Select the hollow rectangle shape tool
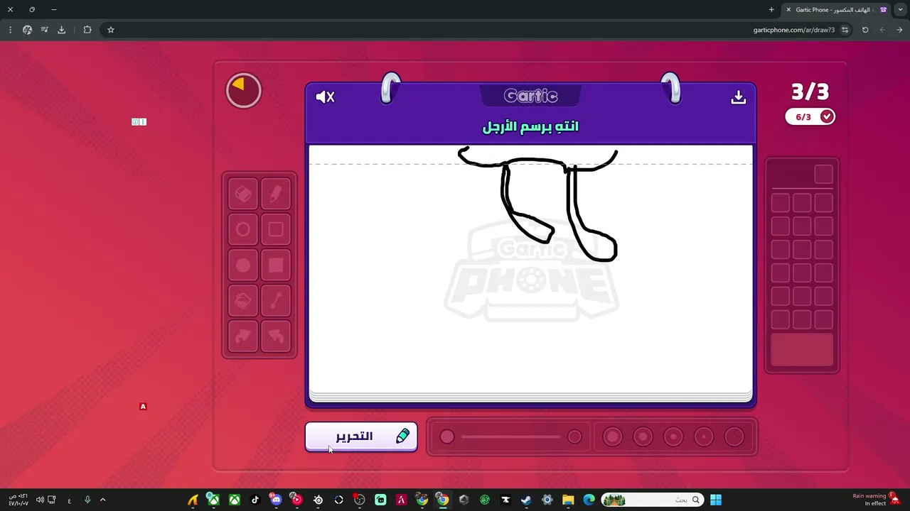 [x=276, y=229]
